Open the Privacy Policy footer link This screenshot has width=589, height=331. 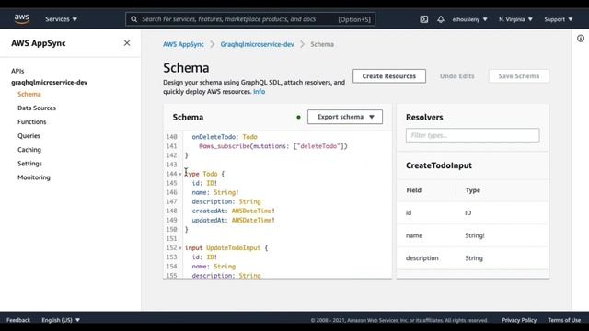pos(519,320)
